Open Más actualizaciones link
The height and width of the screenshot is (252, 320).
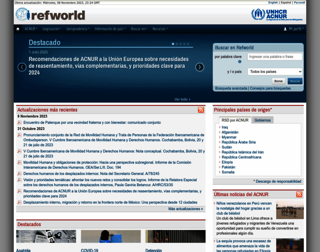pyautogui.click(x=186, y=209)
